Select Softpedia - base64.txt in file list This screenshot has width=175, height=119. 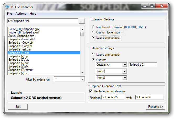(44, 39)
